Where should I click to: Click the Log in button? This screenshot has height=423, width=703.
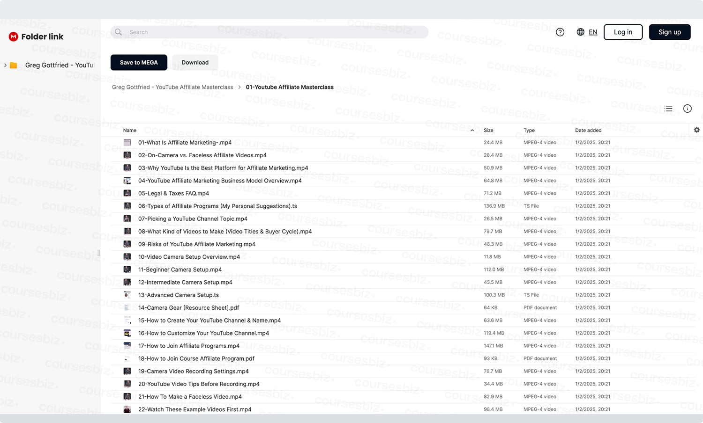pos(623,32)
